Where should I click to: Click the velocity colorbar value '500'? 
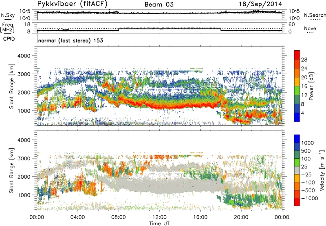point(306,151)
